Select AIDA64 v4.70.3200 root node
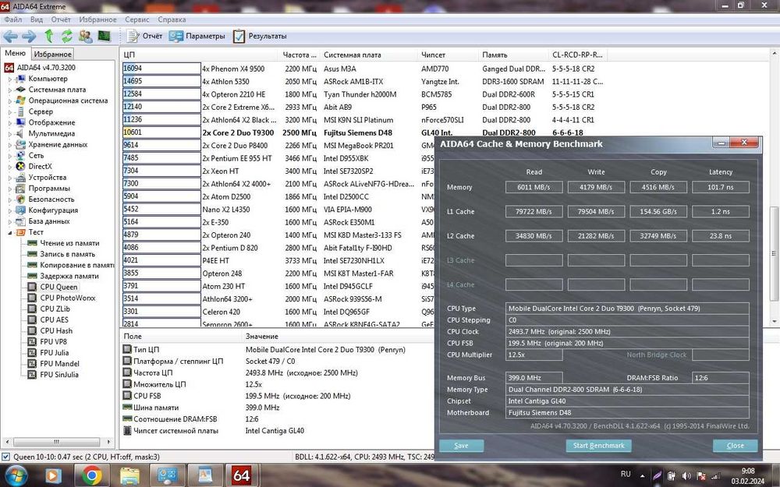The image size is (780, 487). tap(46, 67)
